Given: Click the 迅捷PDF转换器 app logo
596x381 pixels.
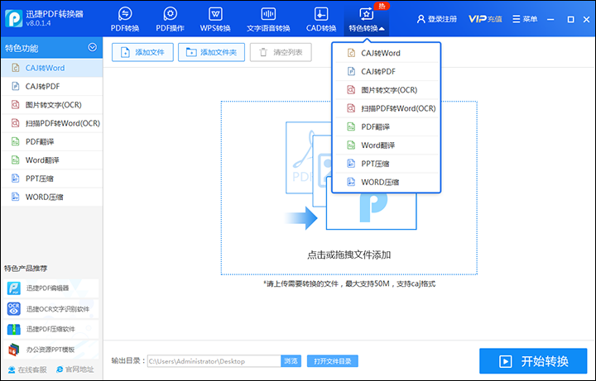Looking at the screenshot, I should pos(14,18).
